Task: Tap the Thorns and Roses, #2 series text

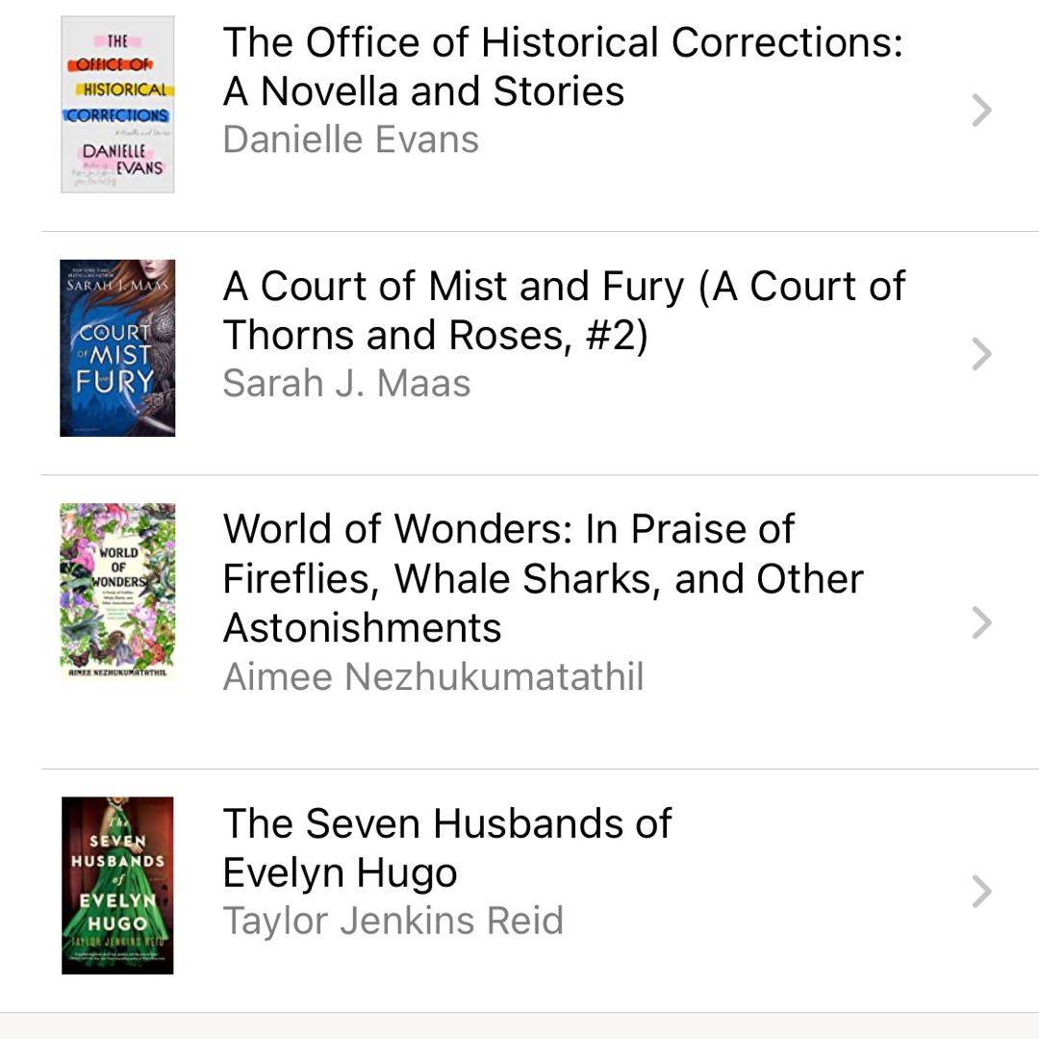Action: [x=435, y=335]
